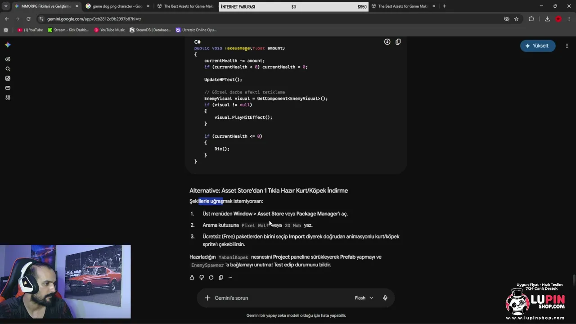Click the Pixel Wolf code term
This screenshot has width=576, height=324.
(x=255, y=225)
